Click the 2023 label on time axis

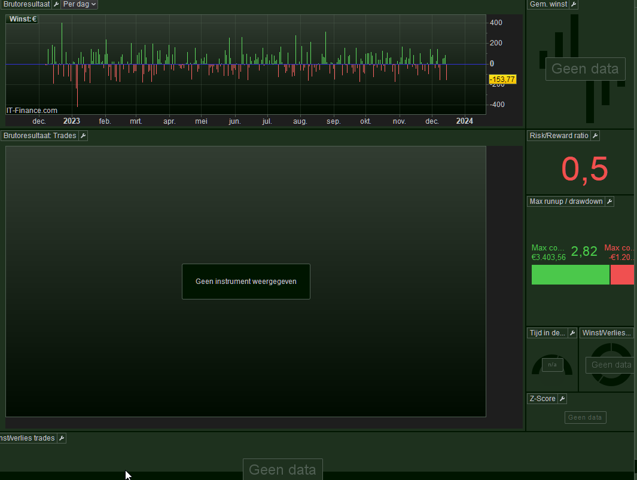pyautogui.click(x=72, y=121)
